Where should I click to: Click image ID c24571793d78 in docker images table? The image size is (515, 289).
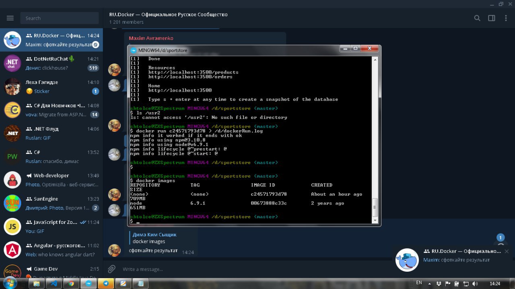click(269, 194)
